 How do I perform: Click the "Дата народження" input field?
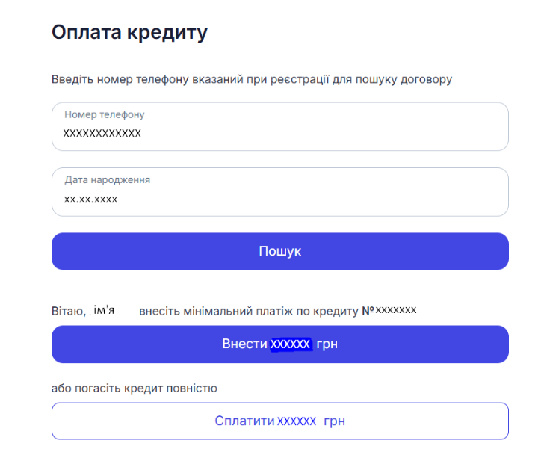click(279, 191)
